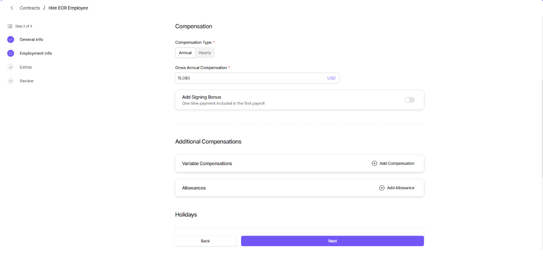Viewport: 543px width, 266px height.
Task: Switch compensation type to Hourly
Action: click(205, 53)
